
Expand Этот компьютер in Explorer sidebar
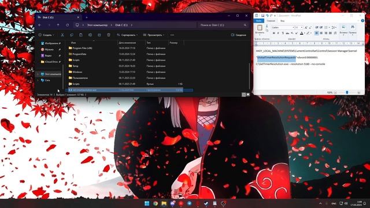tap(38, 74)
